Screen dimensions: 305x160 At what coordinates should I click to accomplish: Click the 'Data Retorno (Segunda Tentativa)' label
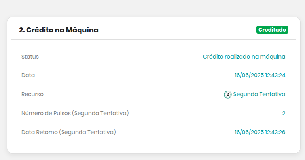(68, 132)
